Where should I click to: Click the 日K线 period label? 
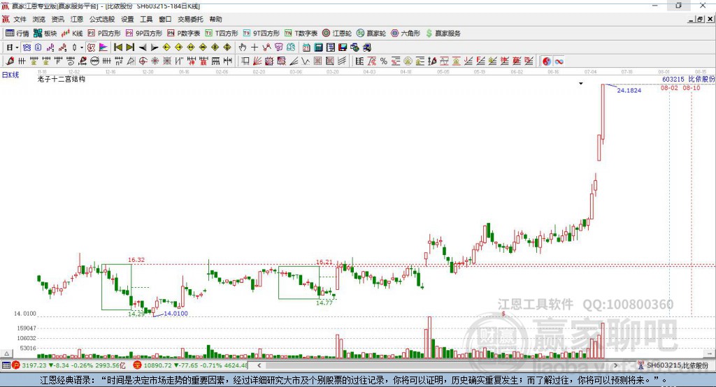pyautogui.click(x=10, y=75)
